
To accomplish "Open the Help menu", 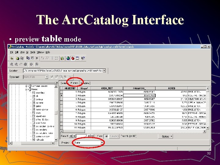I will tap(48, 52).
